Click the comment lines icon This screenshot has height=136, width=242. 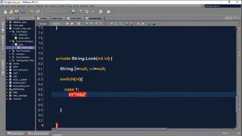[x=149, y=24]
